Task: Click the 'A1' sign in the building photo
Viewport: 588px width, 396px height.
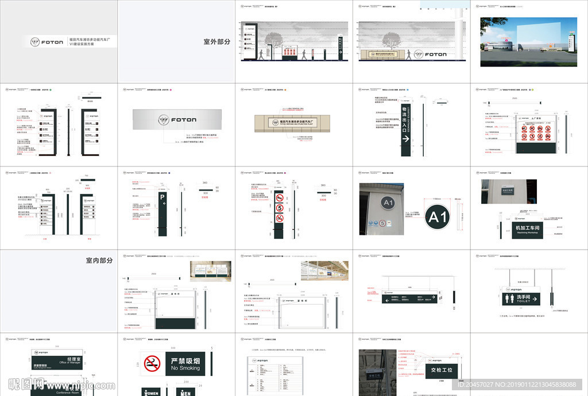Action: (388, 203)
